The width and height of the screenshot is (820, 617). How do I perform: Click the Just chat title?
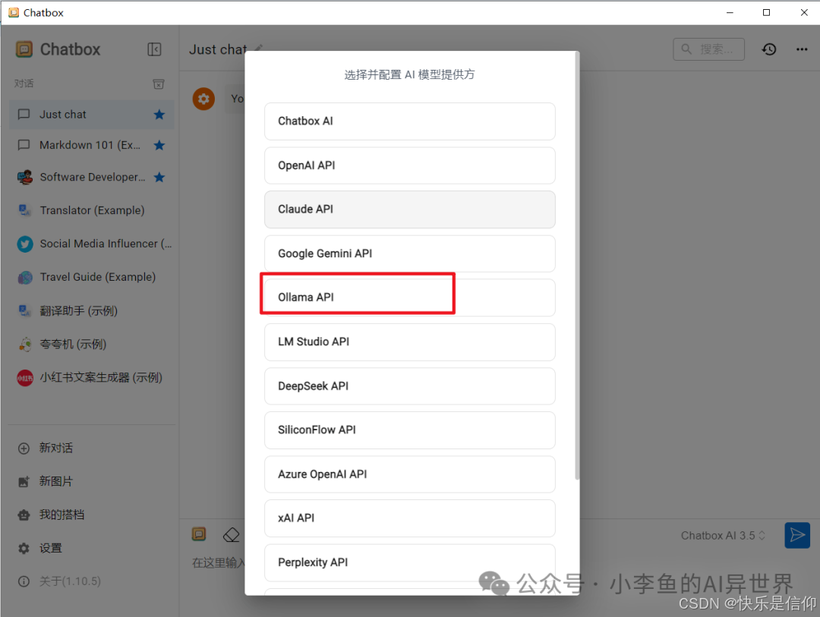coord(219,49)
